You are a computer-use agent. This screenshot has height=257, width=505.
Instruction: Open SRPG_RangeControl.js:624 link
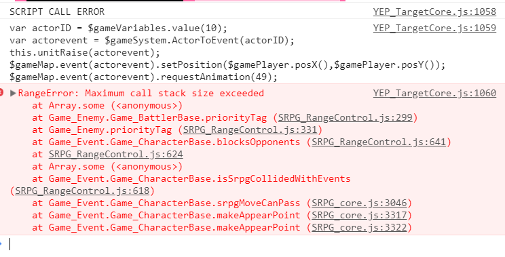coord(116,155)
